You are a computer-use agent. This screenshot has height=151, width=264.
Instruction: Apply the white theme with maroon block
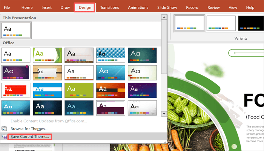click(x=111, y=108)
